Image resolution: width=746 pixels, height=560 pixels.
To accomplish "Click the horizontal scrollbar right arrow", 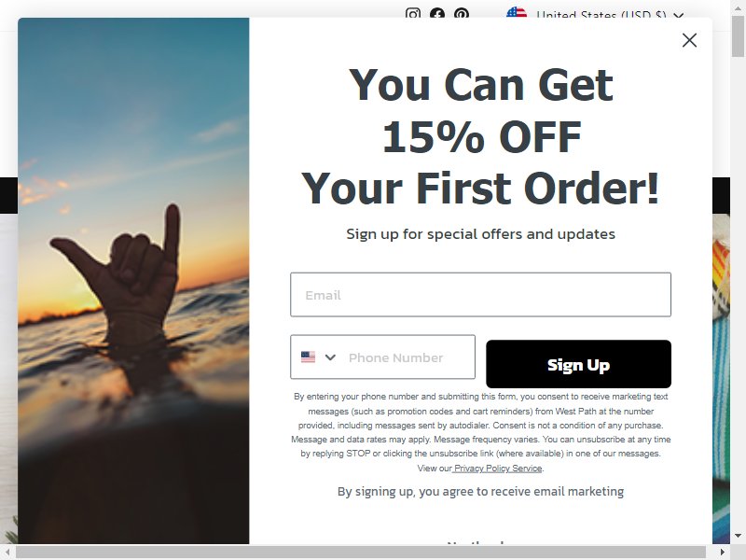I will click(x=722, y=553).
